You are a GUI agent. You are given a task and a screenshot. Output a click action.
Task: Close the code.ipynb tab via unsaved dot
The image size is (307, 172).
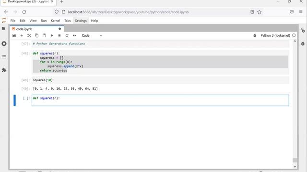(59, 29)
